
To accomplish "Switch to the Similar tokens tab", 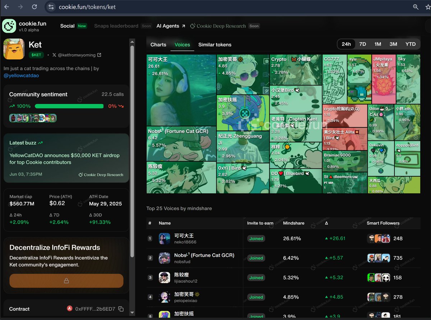I will (215, 45).
